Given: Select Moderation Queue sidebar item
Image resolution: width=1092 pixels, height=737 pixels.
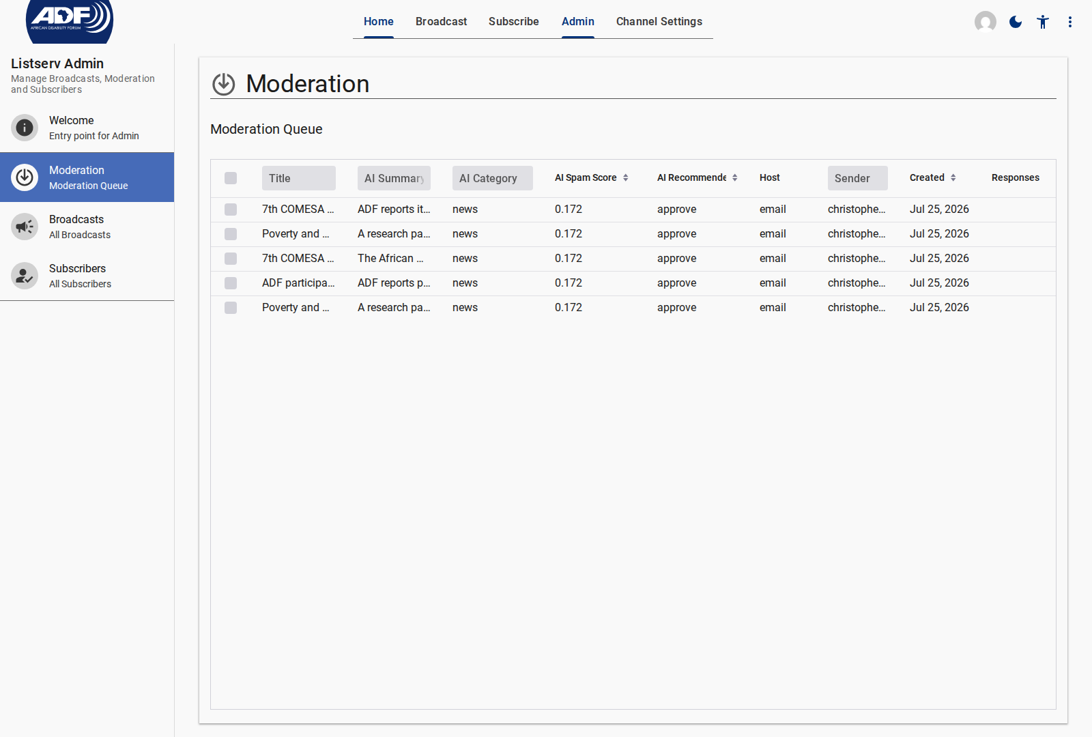Looking at the screenshot, I should click(x=87, y=177).
